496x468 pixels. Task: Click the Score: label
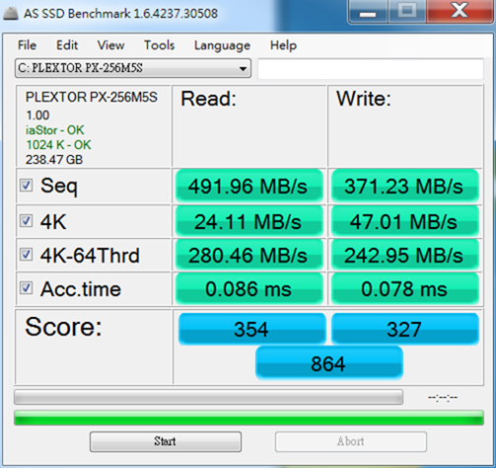click(63, 327)
